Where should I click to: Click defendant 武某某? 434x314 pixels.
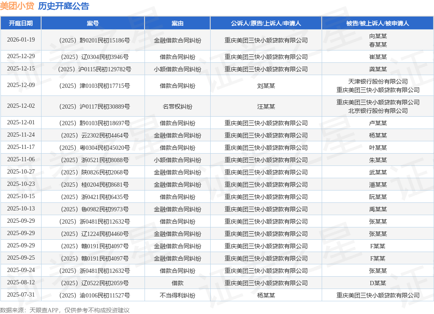click(378, 172)
